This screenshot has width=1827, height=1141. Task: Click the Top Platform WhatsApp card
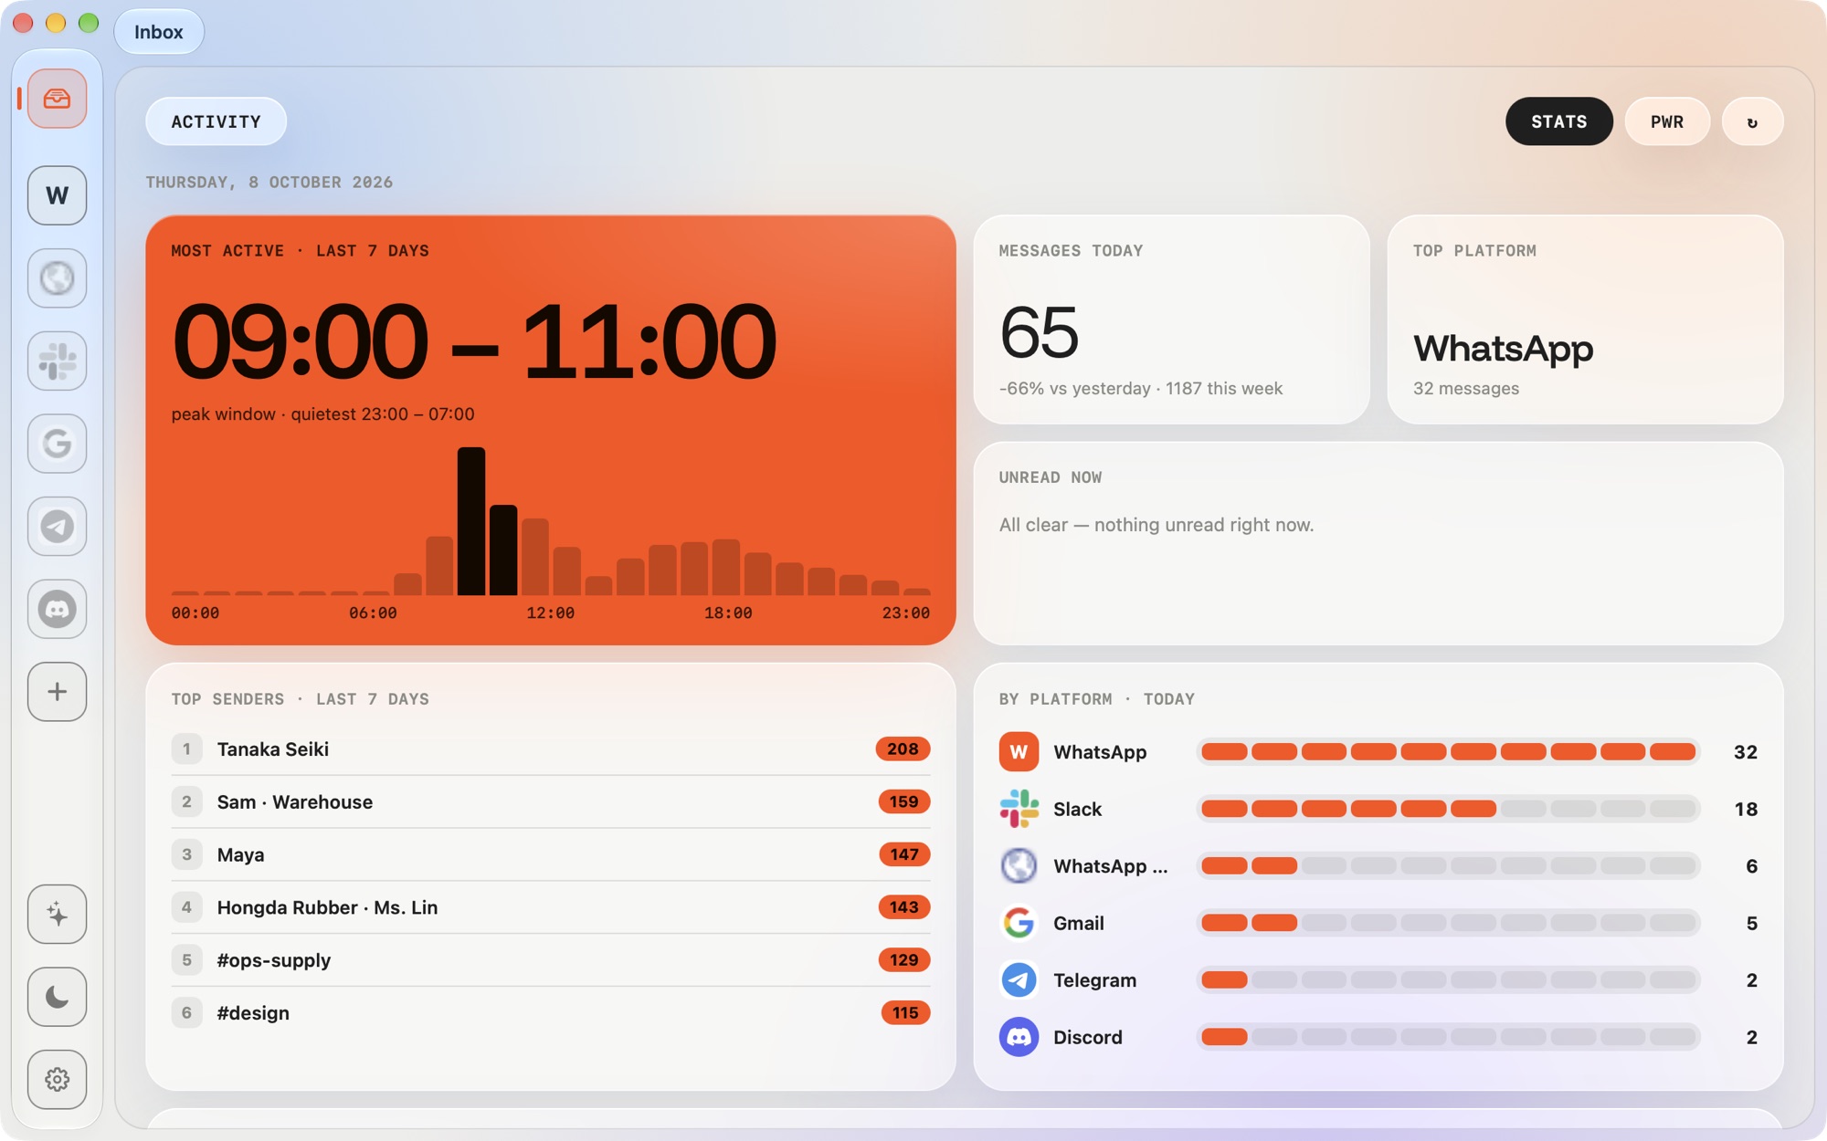point(1585,319)
